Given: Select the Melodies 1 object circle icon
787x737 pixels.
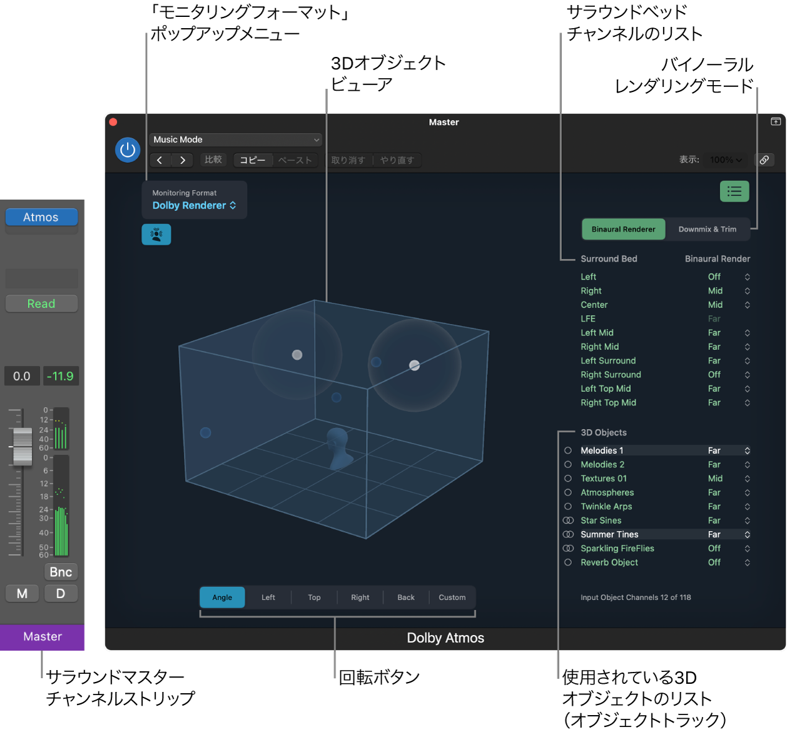Looking at the screenshot, I should [568, 450].
